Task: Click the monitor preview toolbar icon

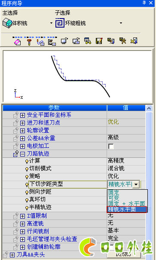Action: pyautogui.click(x=64, y=41)
